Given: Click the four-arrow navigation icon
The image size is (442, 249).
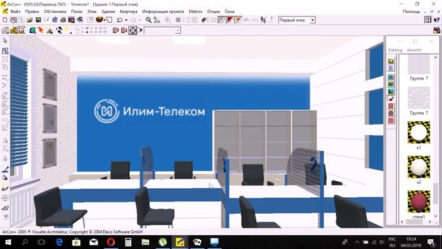Looking at the screenshot, I should [133, 30].
